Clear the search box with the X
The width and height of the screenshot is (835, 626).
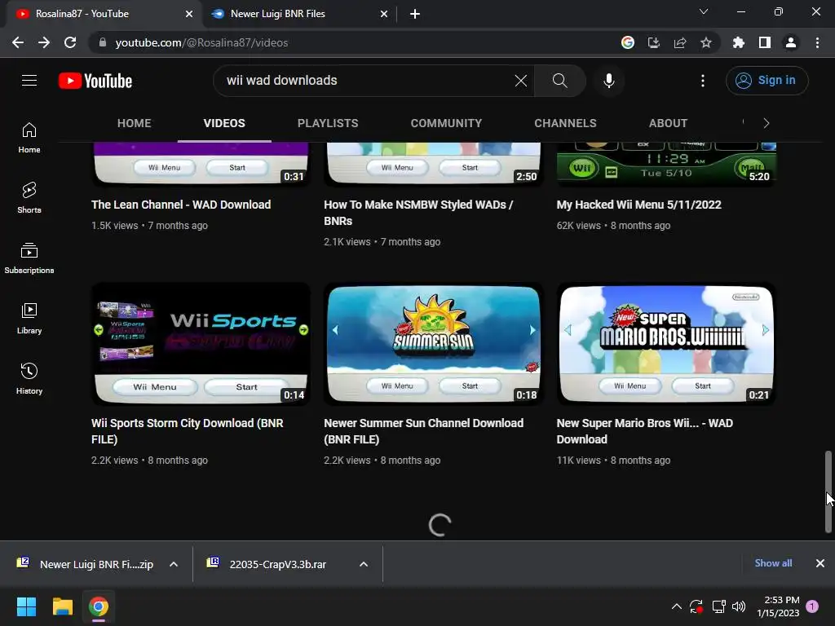pos(521,81)
